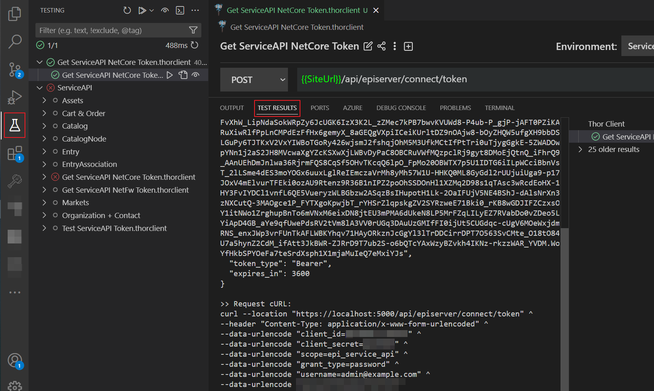Viewport: 654px width, 391px height.
Task: Toggle continuous run eye icon in Testing header
Action: click(165, 10)
